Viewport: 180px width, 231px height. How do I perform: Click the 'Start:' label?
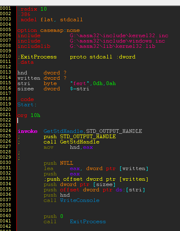click(x=27, y=105)
